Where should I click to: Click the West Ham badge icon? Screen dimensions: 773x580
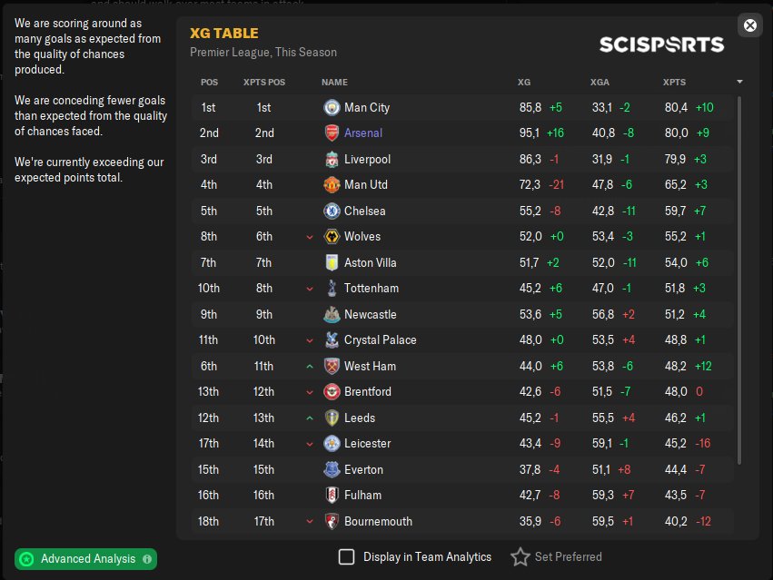[x=332, y=367]
